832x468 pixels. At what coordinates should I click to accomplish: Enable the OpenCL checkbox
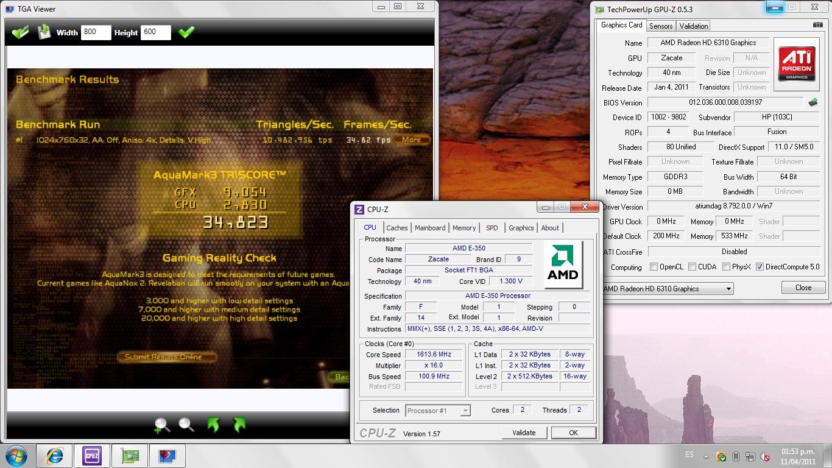point(654,267)
